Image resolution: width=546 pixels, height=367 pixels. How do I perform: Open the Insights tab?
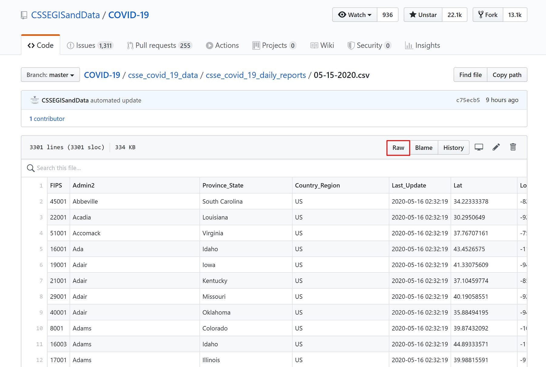click(x=423, y=45)
